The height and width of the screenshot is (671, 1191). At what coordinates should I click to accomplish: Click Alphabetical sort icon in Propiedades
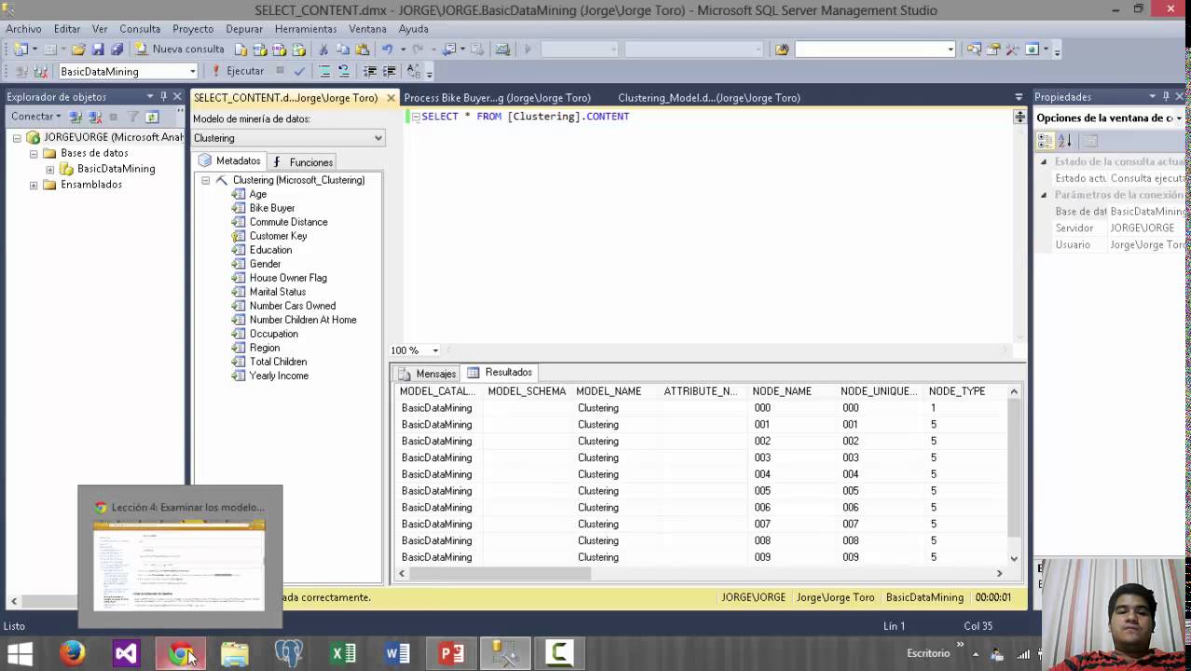(1065, 141)
